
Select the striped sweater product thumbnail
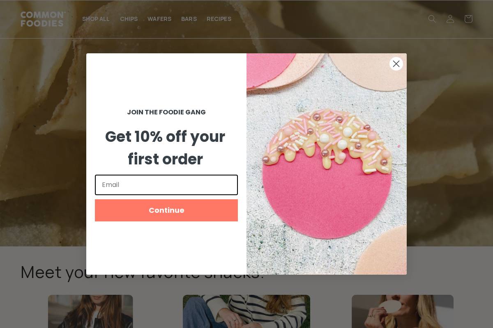[246, 311]
